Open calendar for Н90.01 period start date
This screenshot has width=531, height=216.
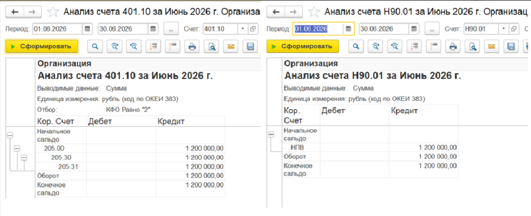tap(348, 29)
